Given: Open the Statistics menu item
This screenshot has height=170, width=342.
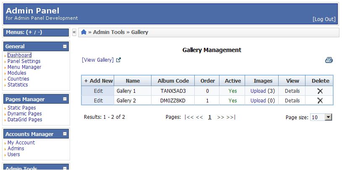Looking at the screenshot, I should (x=18, y=85).
